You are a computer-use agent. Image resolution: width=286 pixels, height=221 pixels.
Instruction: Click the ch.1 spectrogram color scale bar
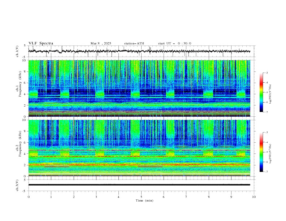click(x=261, y=92)
